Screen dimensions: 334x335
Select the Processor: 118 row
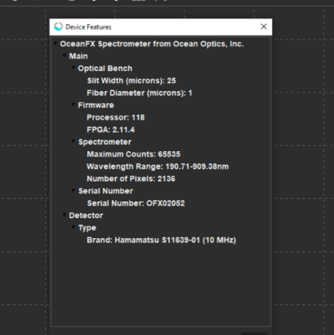click(116, 118)
